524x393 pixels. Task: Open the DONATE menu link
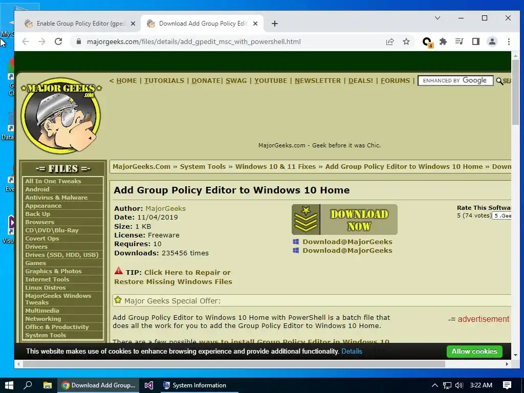(x=206, y=81)
